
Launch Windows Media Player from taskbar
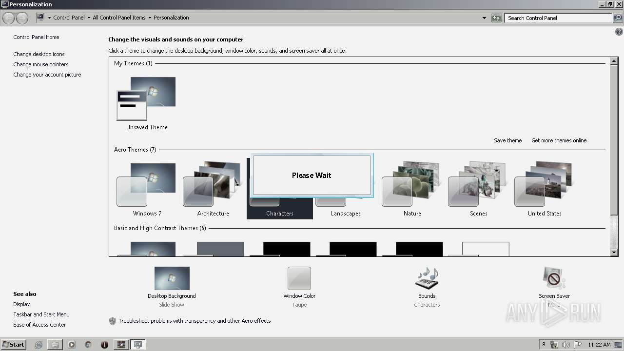coord(72,345)
